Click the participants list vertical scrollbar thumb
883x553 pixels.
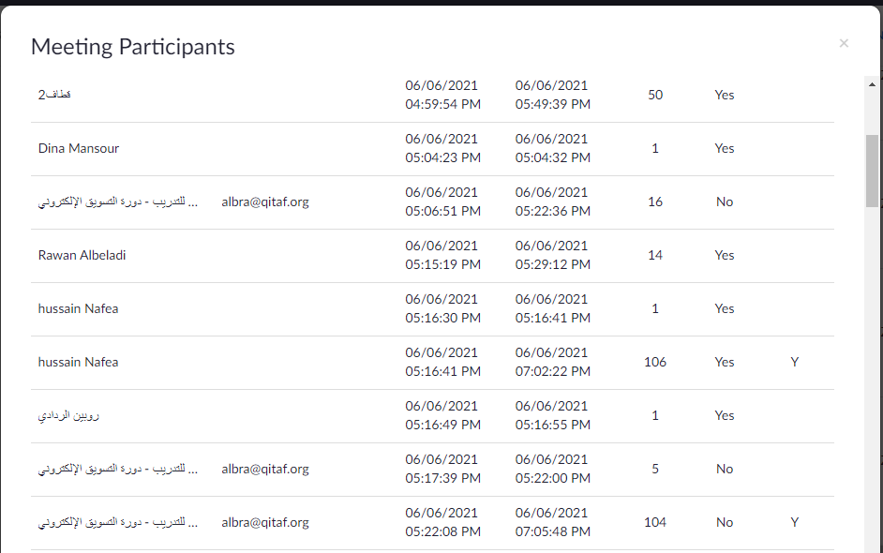tap(872, 170)
